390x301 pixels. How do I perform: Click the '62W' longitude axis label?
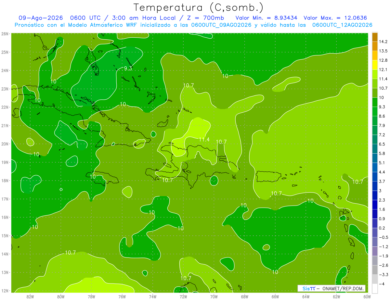pyautogui.click(x=336, y=296)
